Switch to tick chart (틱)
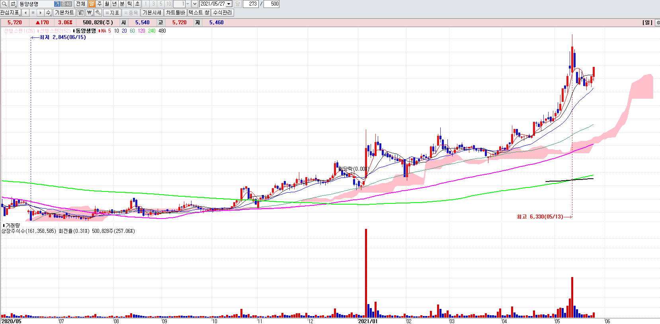The height and width of the screenshot is (324, 660). click(x=130, y=4)
